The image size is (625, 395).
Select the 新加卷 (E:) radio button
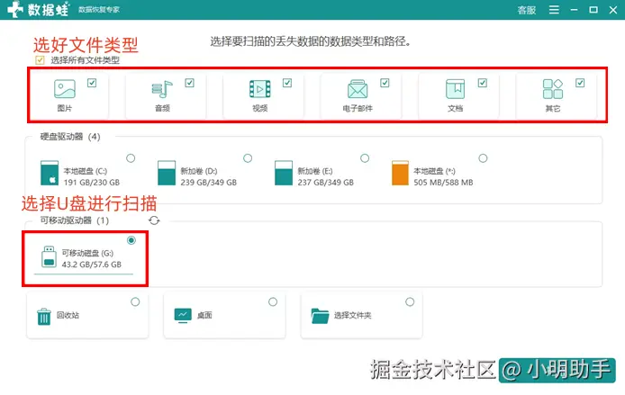click(x=365, y=158)
